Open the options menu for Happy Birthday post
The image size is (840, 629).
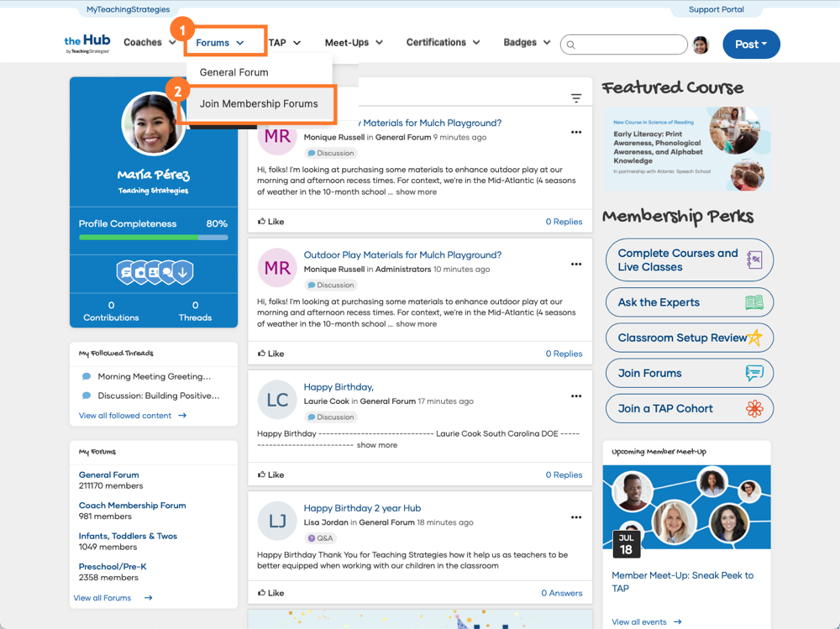(x=576, y=396)
